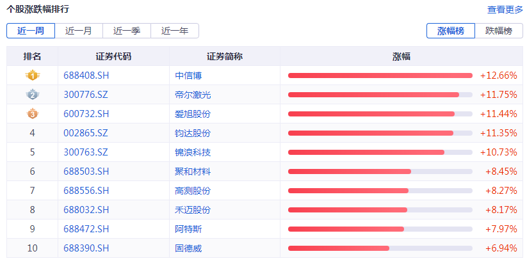This screenshot has height=263, width=527.
Task: Select the 近一月 time range tab
Action: click(x=79, y=31)
